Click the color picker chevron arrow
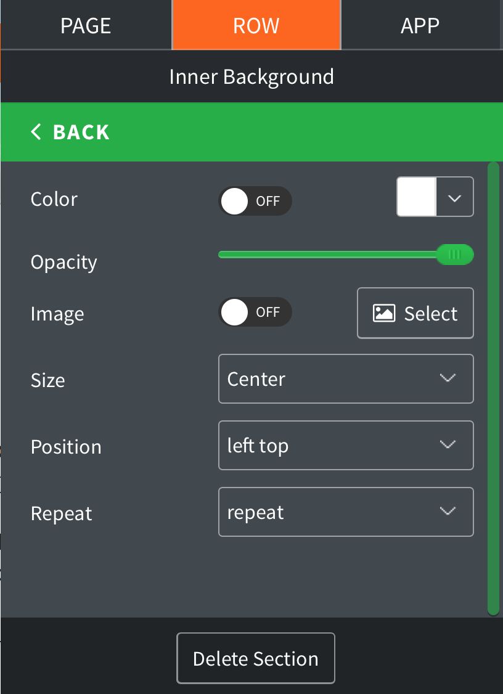The height and width of the screenshot is (694, 503). tap(455, 198)
